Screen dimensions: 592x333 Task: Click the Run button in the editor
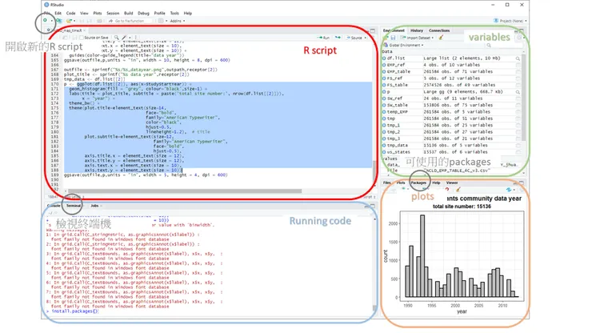coord(323,38)
